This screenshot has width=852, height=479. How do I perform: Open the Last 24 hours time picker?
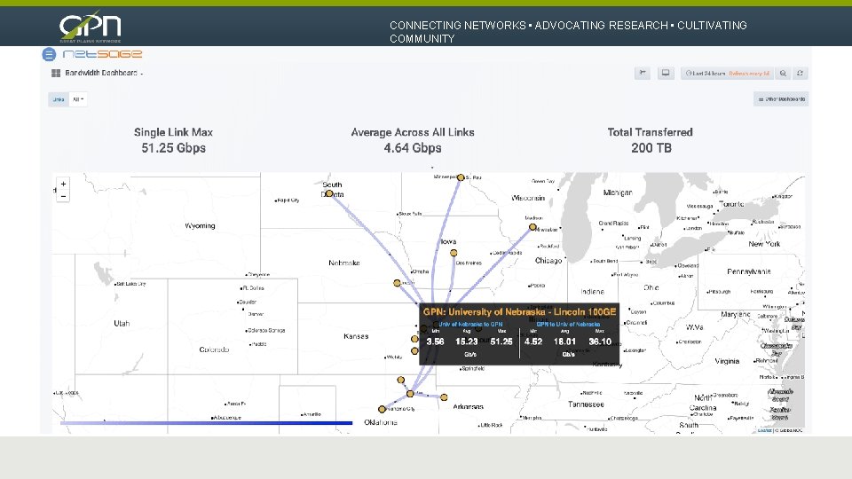coord(727,74)
